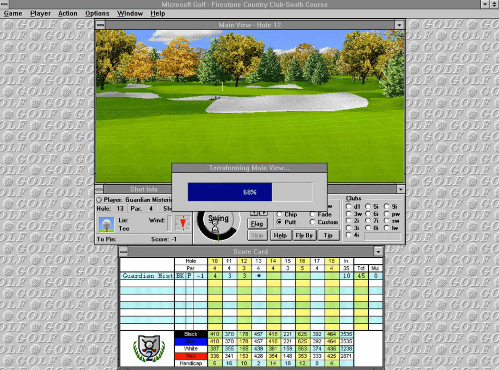Click the Tip button
Viewport: 499px width, 370px height.
click(328, 235)
